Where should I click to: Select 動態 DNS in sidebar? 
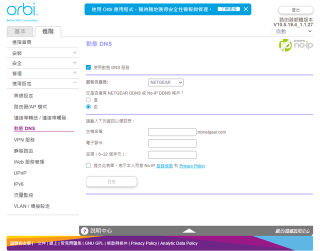(24, 128)
